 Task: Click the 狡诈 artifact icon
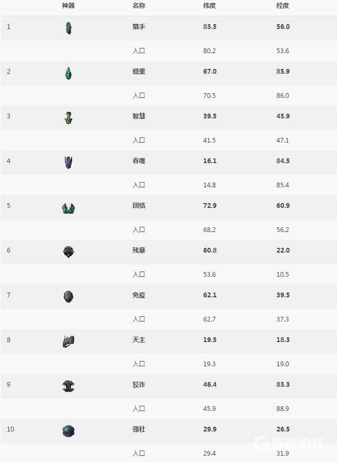(68, 386)
